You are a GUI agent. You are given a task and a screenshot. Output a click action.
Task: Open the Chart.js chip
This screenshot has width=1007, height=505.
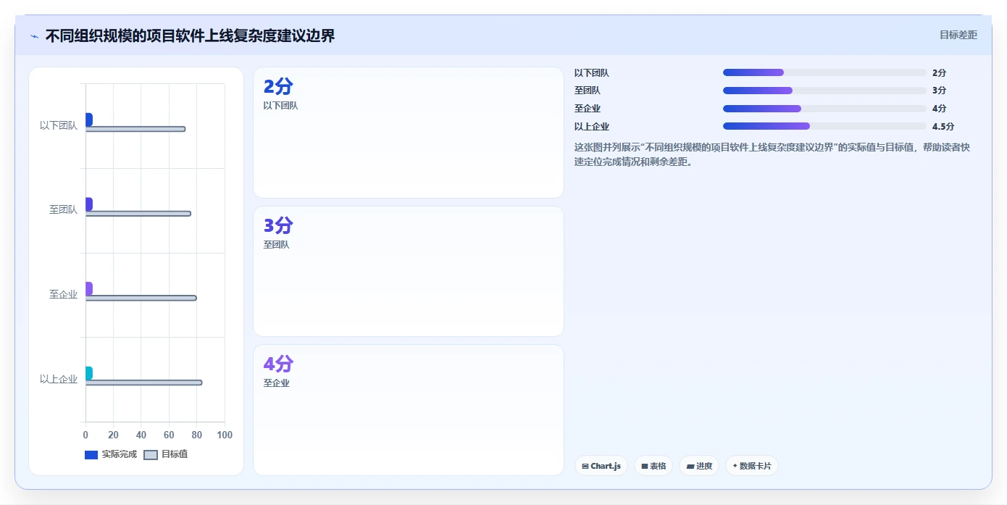pyautogui.click(x=601, y=466)
